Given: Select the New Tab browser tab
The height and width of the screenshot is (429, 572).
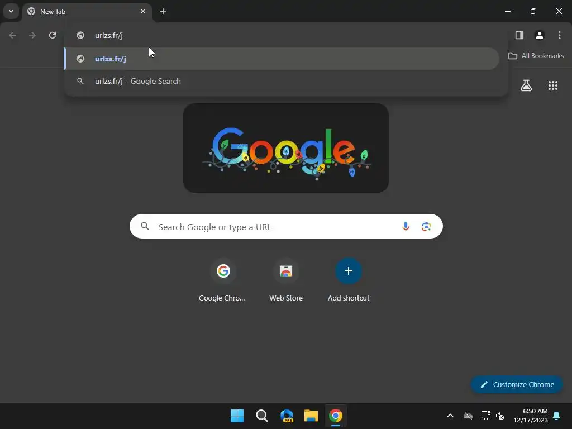Looking at the screenshot, I should [x=87, y=12].
